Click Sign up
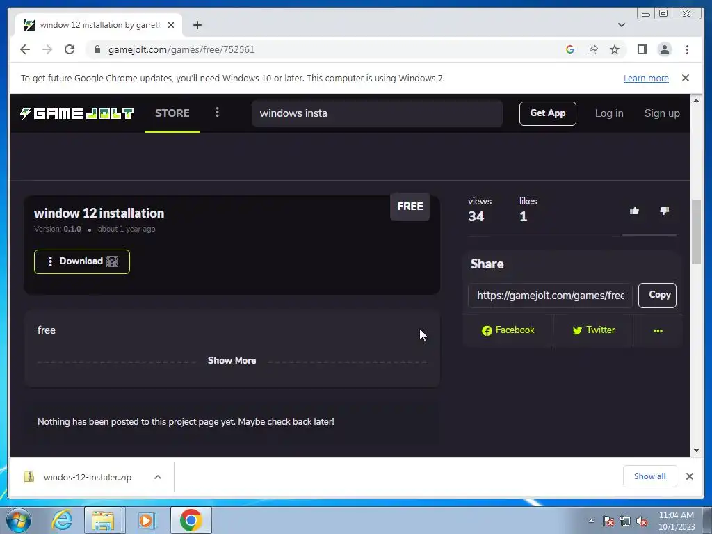This screenshot has height=534, width=712. pos(662,113)
